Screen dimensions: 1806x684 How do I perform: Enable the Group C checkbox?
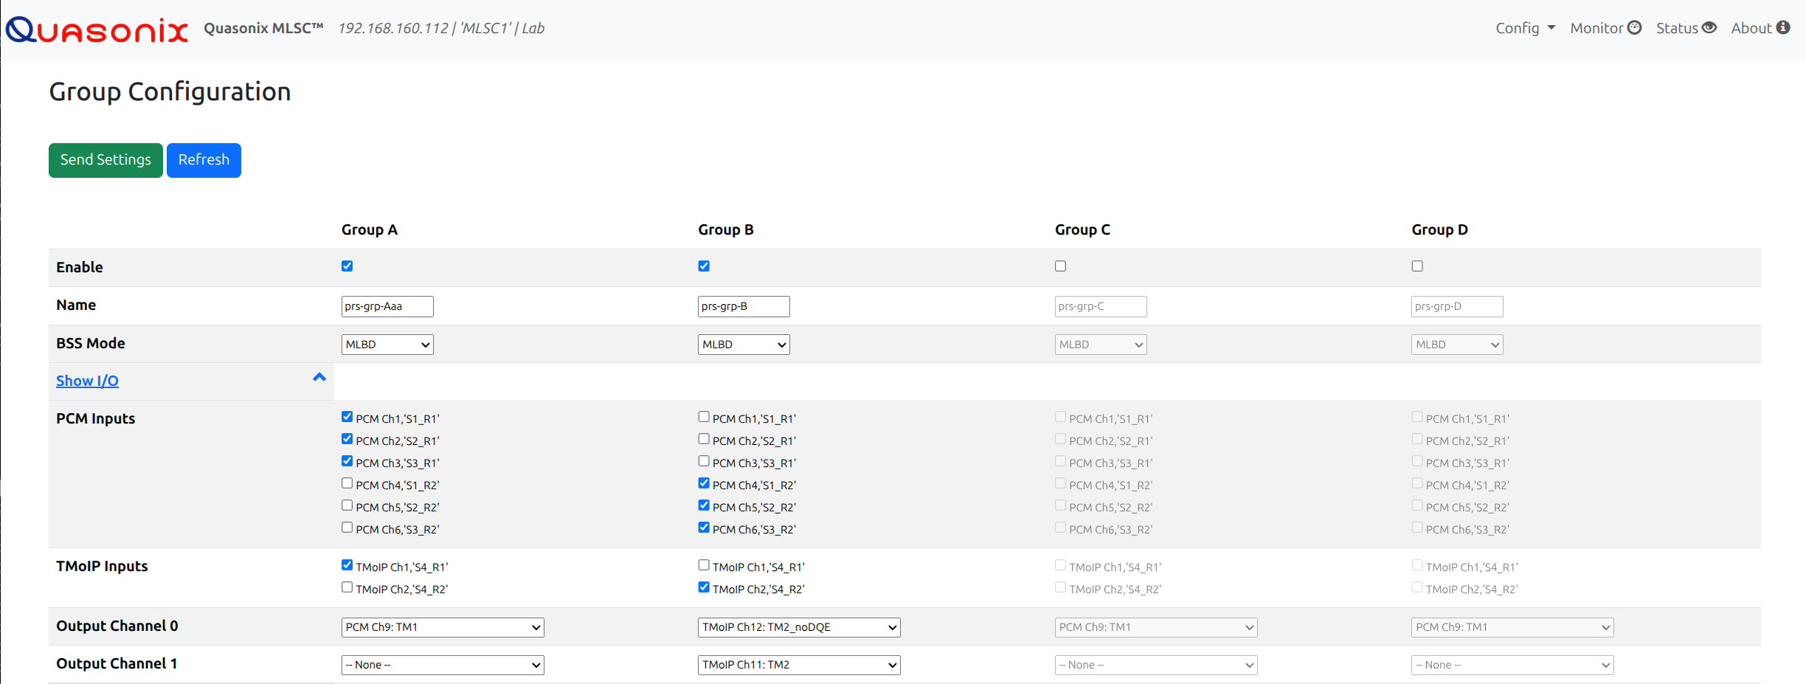[1060, 266]
